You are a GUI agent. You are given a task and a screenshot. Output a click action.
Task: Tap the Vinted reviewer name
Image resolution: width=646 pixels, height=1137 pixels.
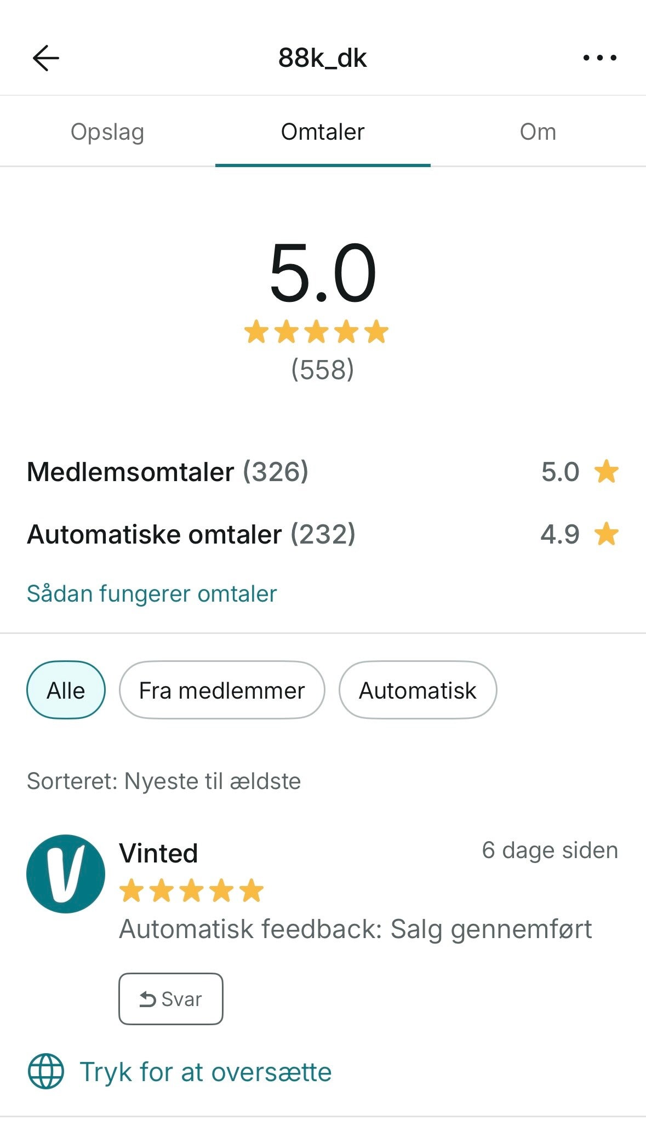[158, 853]
